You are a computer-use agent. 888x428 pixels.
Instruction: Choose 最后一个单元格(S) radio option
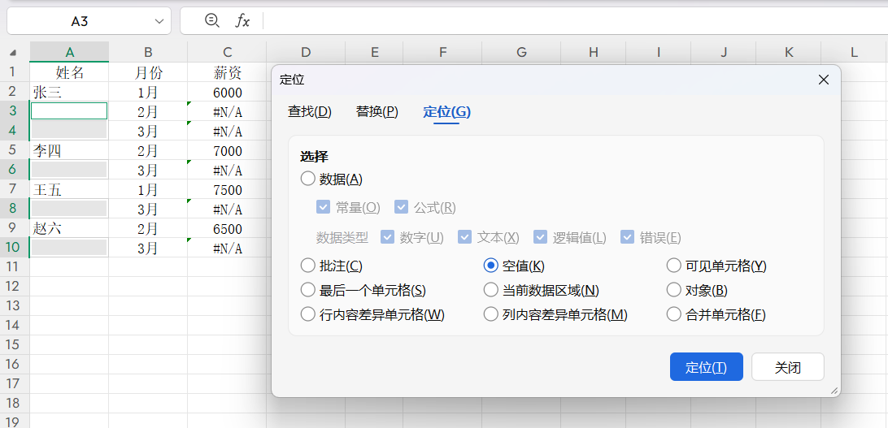point(307,290)
